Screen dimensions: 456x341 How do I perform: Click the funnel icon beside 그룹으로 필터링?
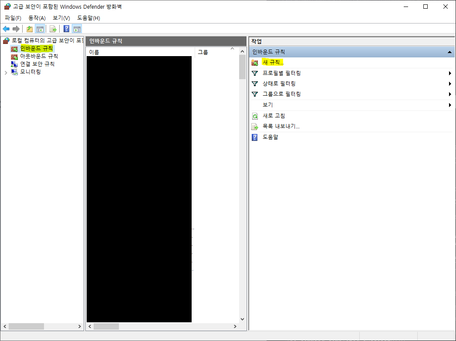(x=255, y=94)
